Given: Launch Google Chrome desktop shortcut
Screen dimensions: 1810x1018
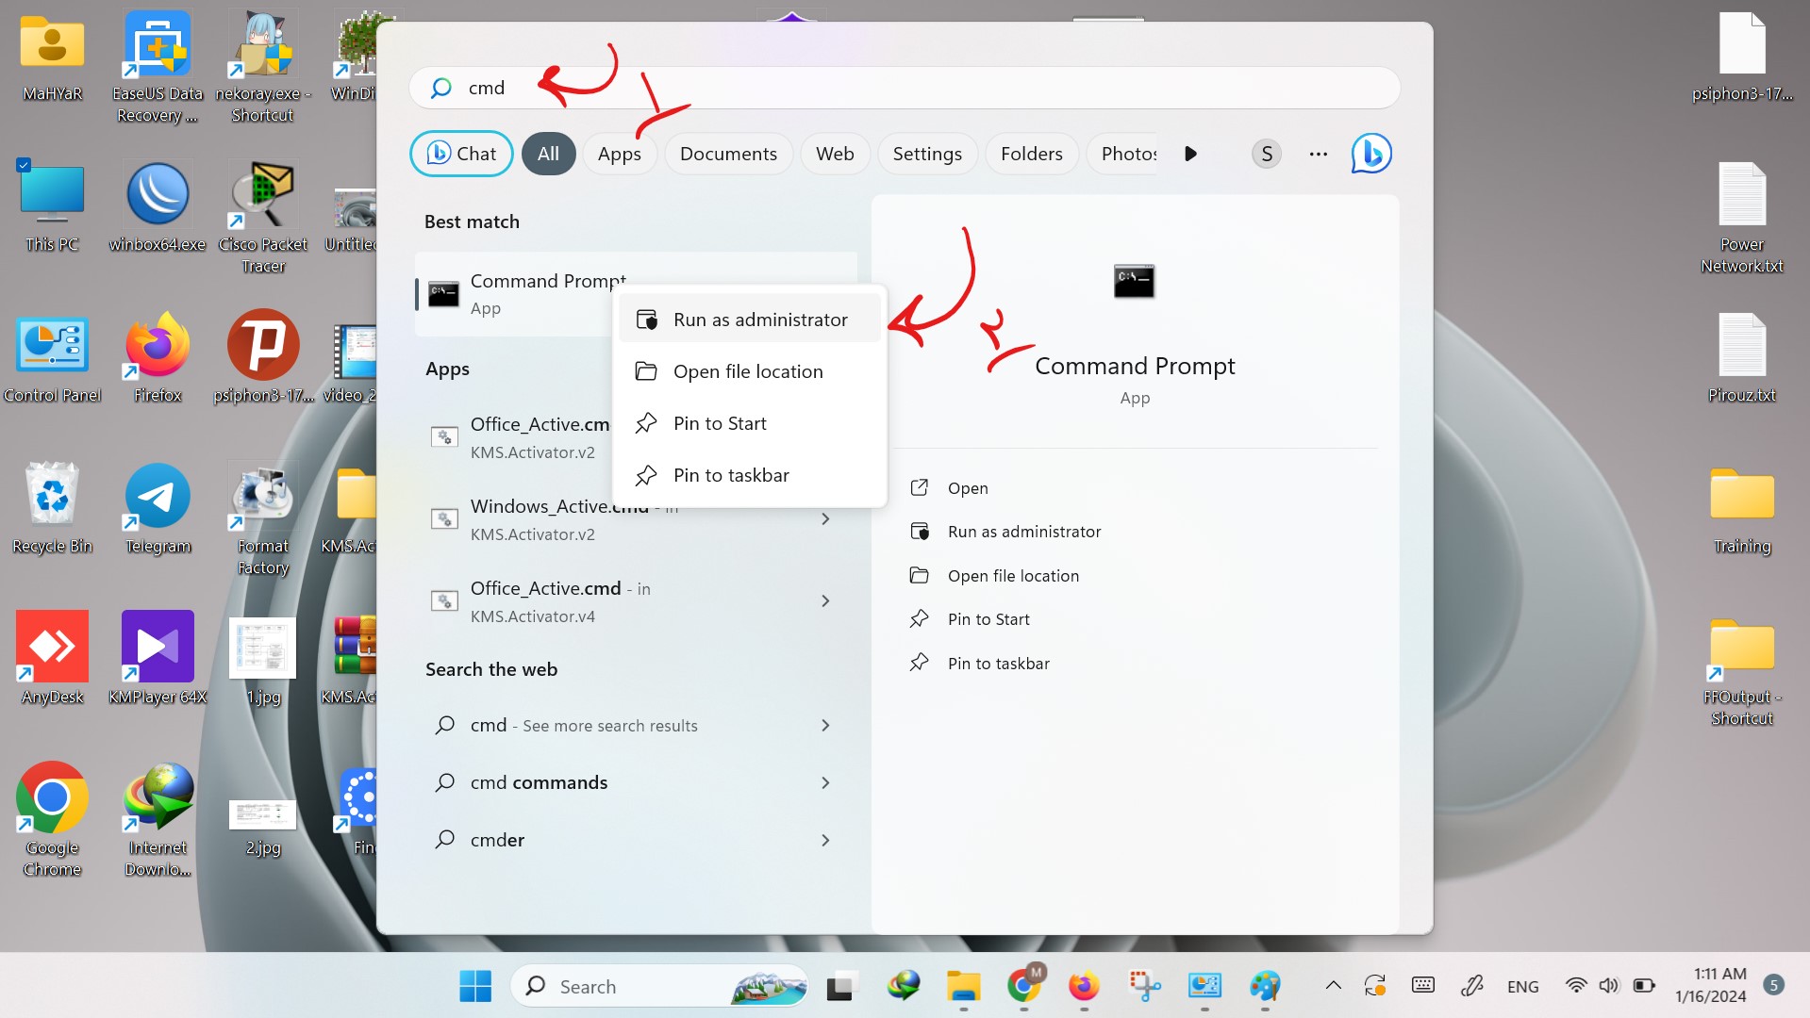Looking at the screenshot, I should tap(52, 818).
